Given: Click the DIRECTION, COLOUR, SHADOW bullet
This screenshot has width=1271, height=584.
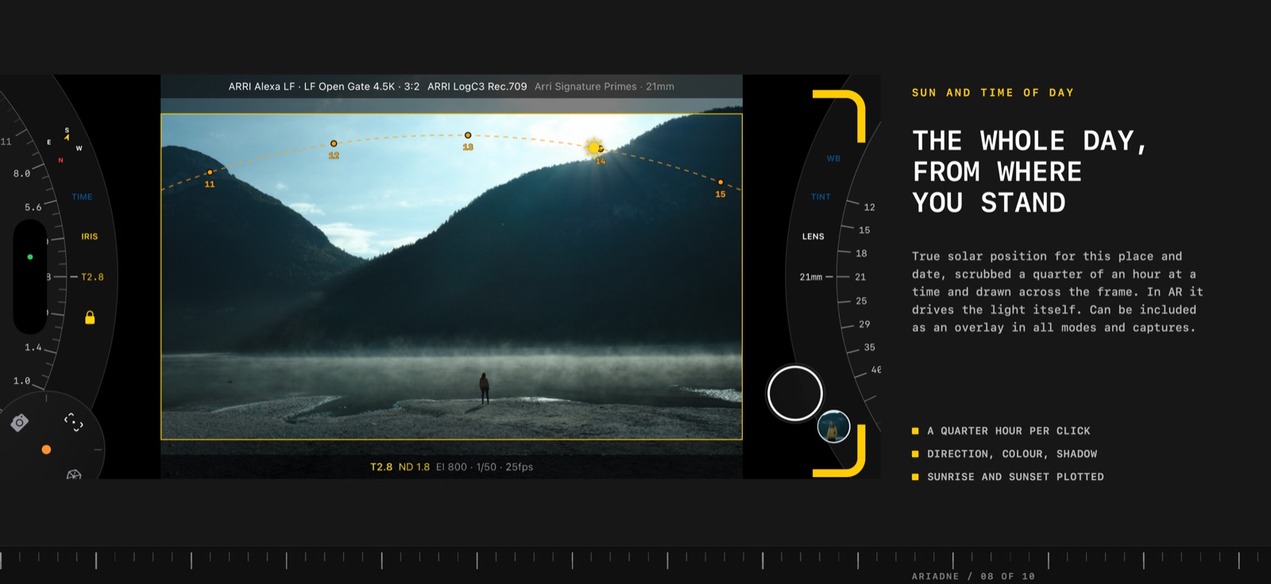Looking at the screenshot, I should (x=1012, y=454).
